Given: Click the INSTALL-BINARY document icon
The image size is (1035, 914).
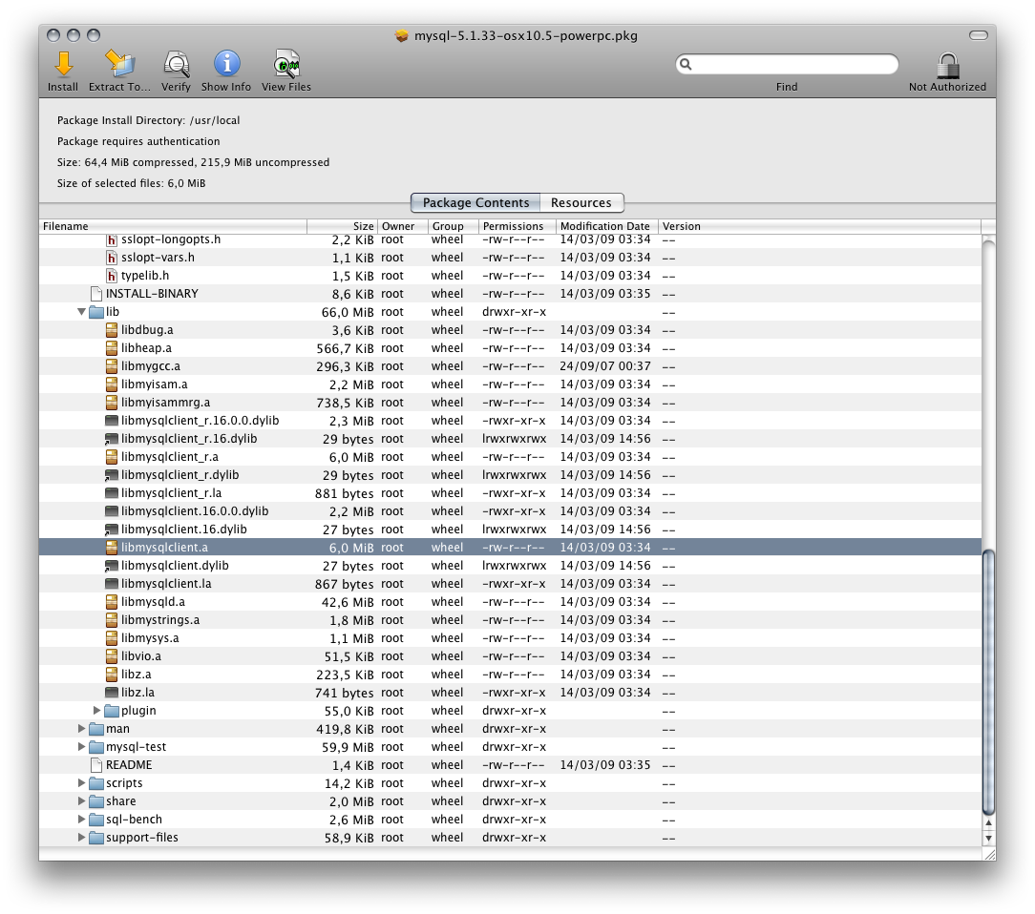Looking at the screenshot, I should (x=96, y=294).
